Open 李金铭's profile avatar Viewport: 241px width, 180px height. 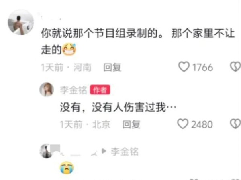(x=47, y=90)
